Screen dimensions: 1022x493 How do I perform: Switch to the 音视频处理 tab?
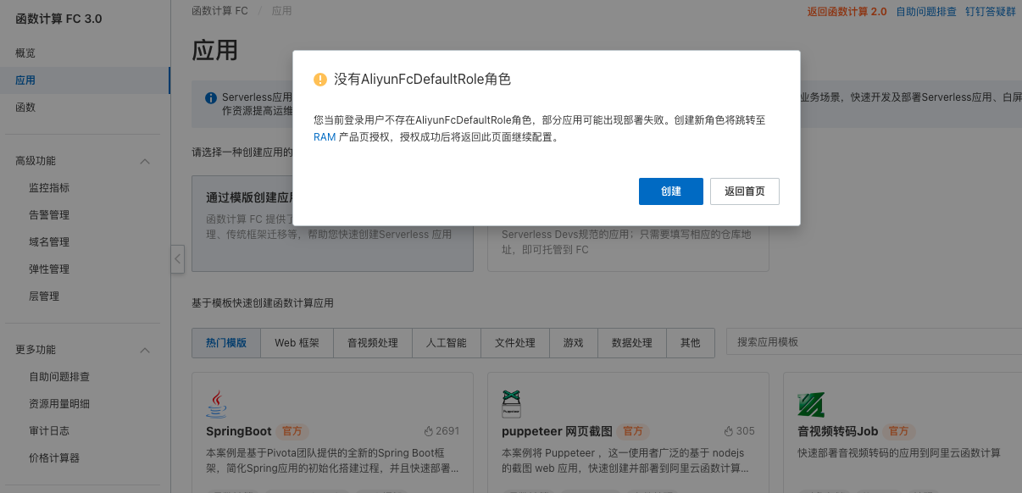(373, 343)
